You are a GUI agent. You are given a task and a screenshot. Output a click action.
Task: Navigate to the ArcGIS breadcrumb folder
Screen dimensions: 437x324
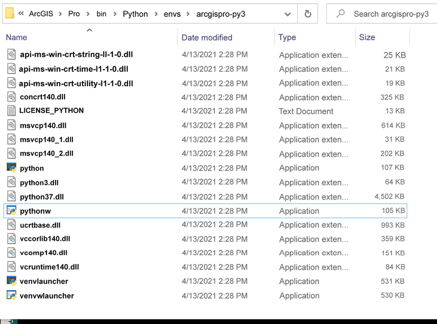[41, 14]
